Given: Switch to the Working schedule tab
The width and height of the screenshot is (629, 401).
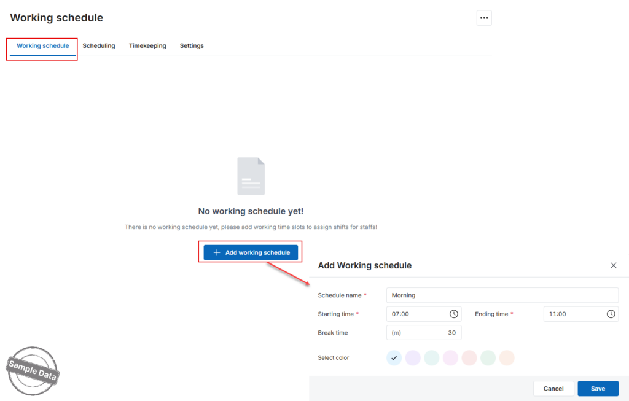Looking at the screenshot, I should pyautogui.click(x=43, y=45).
